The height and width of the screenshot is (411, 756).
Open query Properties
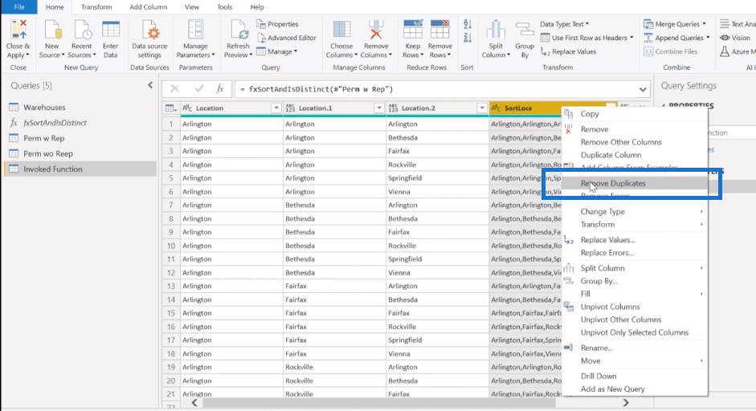(278, 24)
